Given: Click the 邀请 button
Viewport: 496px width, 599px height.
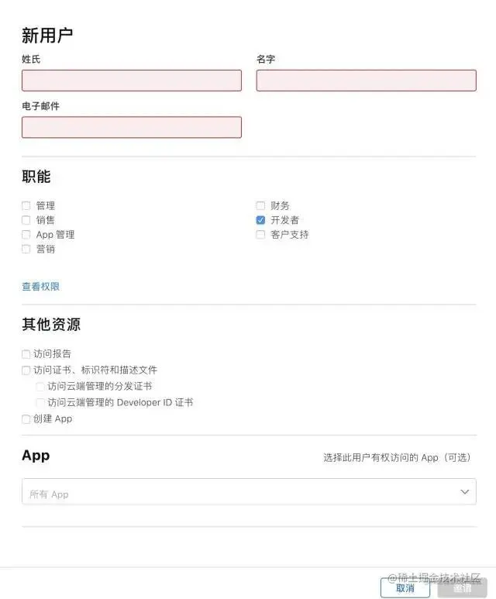Looking at the screenshot, I should (x=463, y=588).
